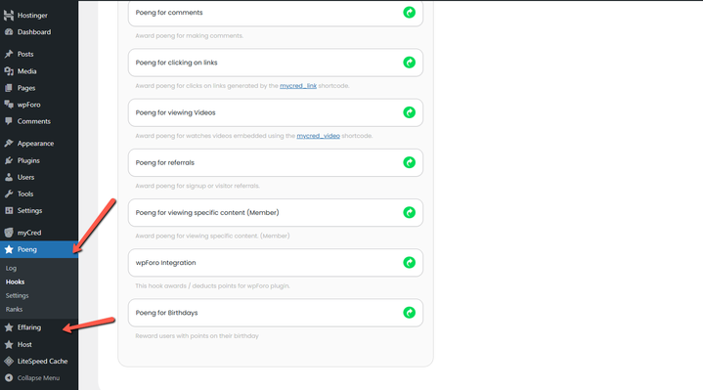703x390 pixels.
Task: Click the myCred shield icon
Action: [9, 233]
